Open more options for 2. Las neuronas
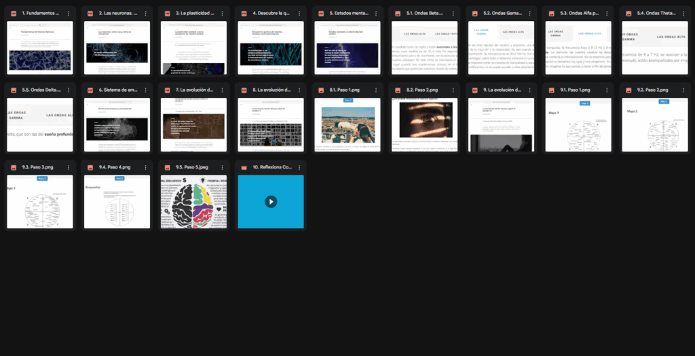Screen dimensions: 695x356 click(x=145, y=14)
